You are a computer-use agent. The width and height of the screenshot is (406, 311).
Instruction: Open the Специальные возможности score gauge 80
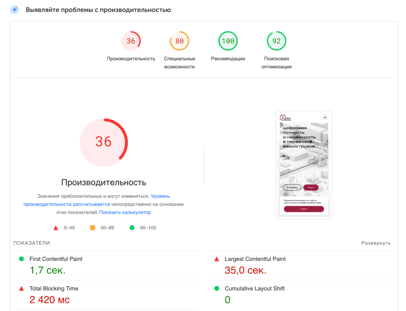coord(179,41)
